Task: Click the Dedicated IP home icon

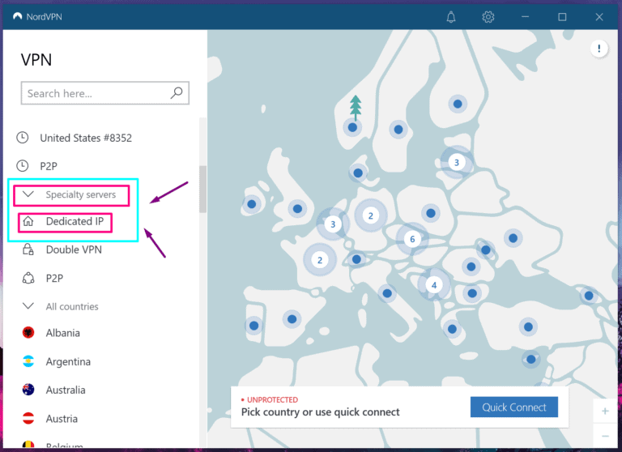Action: point(28,221)
